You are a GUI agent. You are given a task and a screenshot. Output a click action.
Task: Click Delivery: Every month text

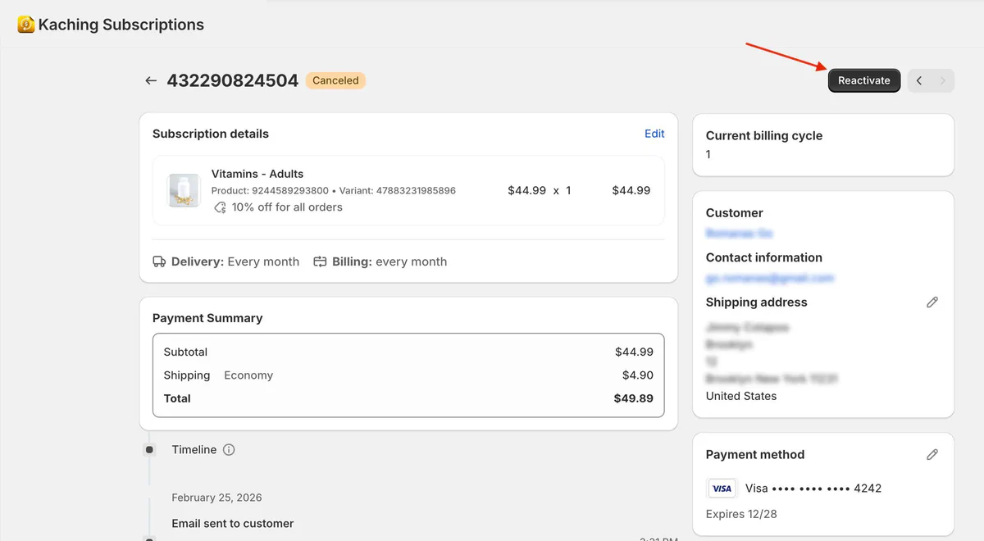click(x=235, y=261)
